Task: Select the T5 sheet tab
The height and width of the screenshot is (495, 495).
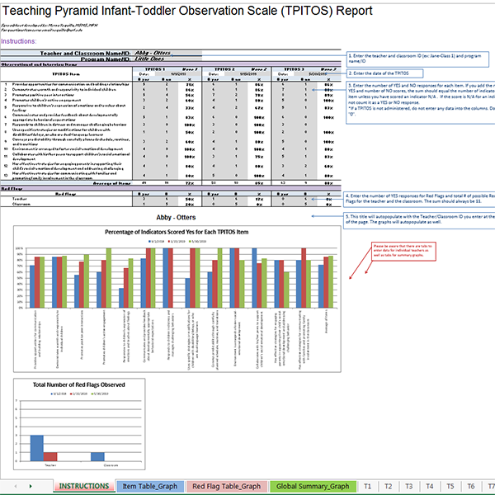Action: [450, 486]
